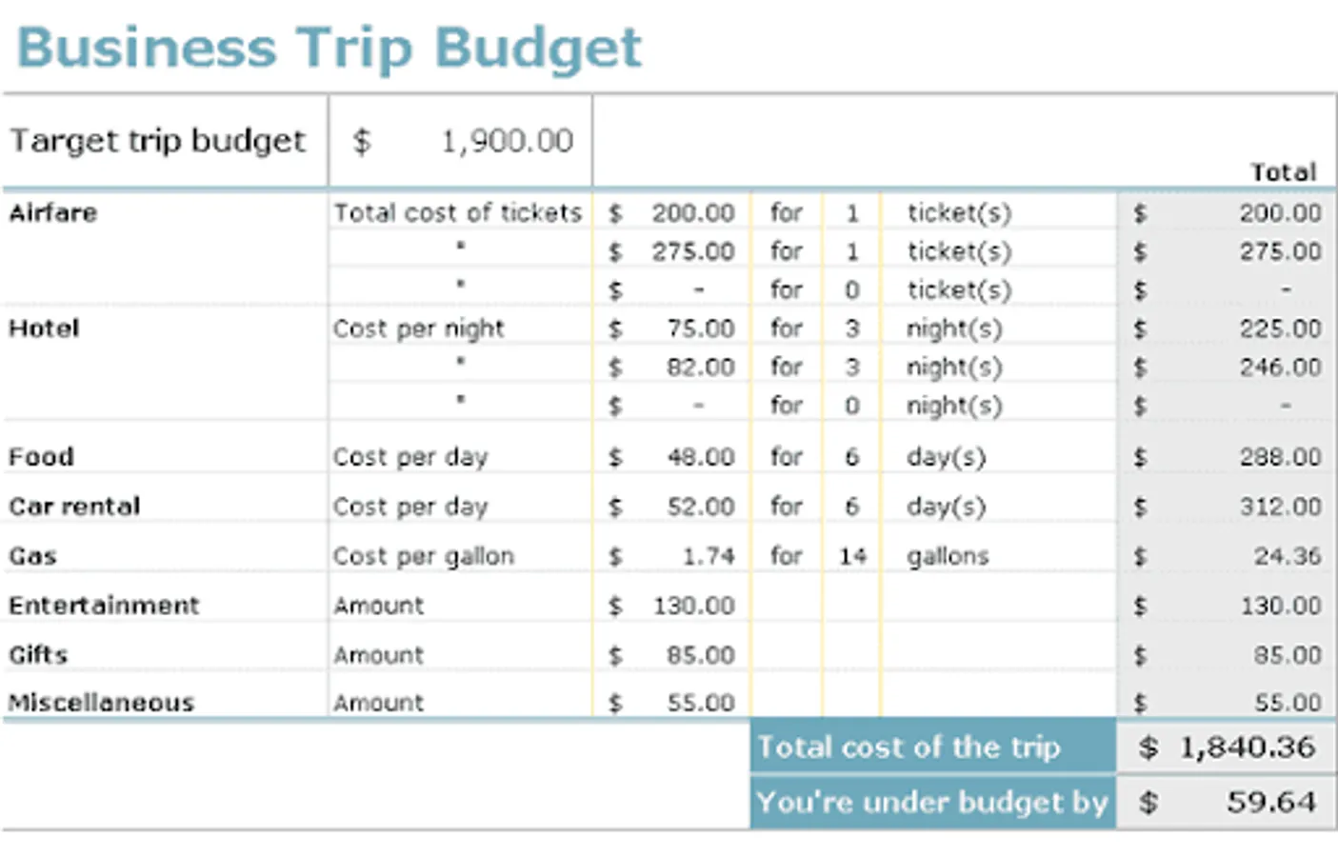The image size is (1338, 857).
Task: Select the 275.00 ticket cost cell
Action: click(671, 251)
